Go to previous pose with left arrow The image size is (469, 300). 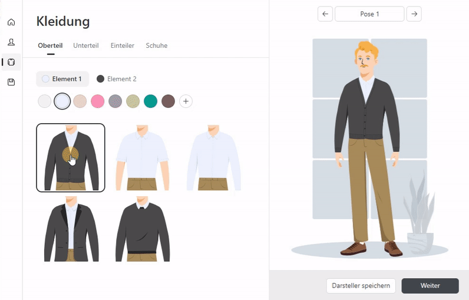325,14
